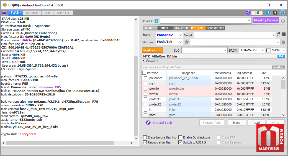Check the pgpt partition checkbox

145,84
